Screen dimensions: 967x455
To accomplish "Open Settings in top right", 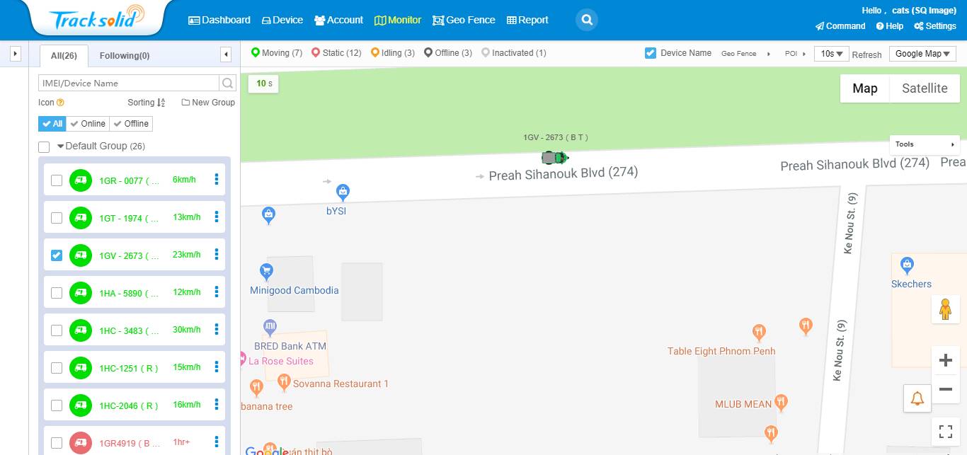I will tap(935, 26).
